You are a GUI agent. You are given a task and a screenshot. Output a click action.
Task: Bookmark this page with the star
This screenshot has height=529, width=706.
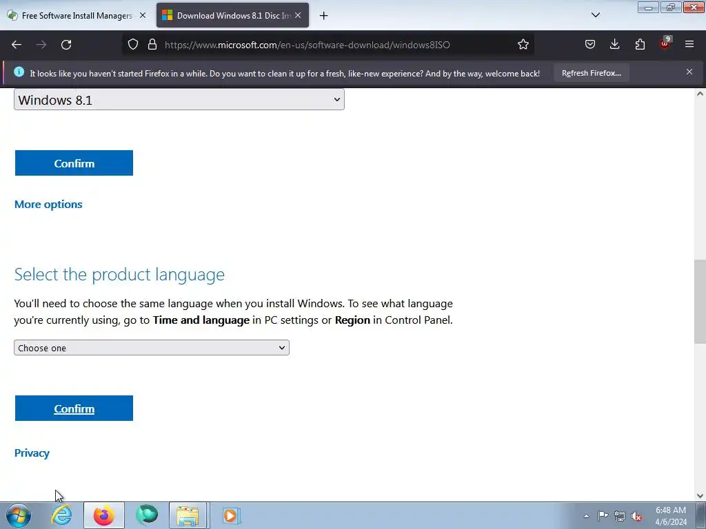pos(523,45)
